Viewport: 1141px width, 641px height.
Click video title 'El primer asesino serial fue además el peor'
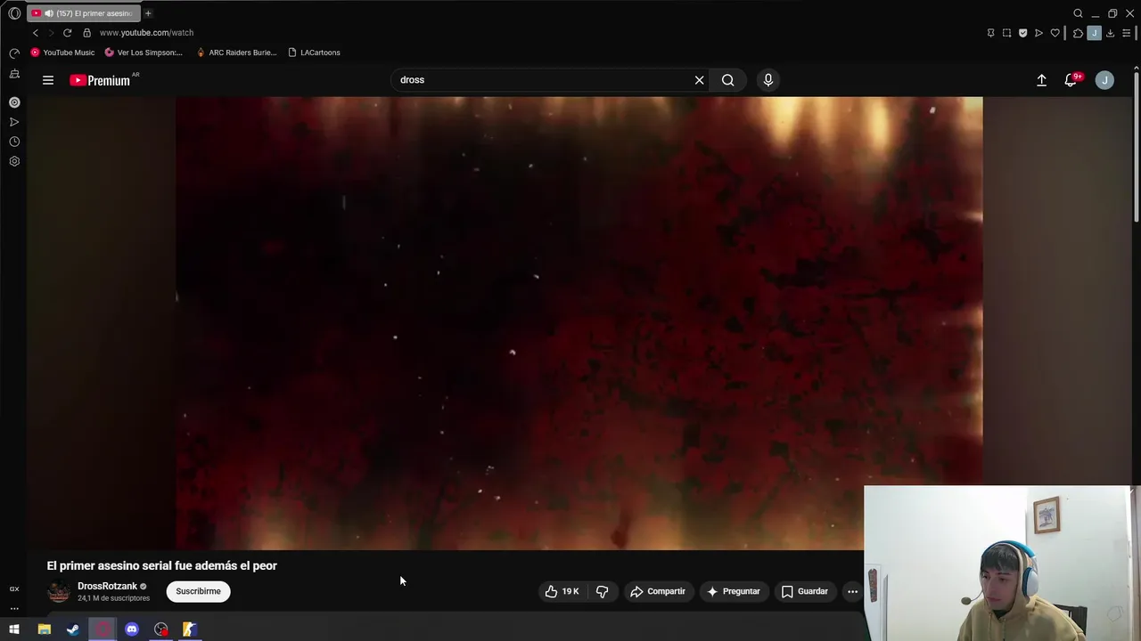pyautogui.click(x=162, y=565)
